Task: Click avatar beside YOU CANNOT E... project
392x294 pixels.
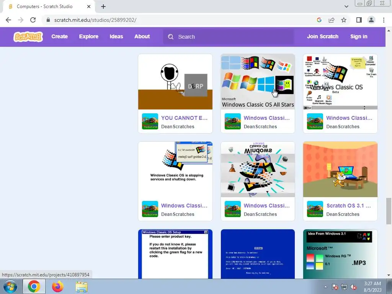Action: pos(150,121)
